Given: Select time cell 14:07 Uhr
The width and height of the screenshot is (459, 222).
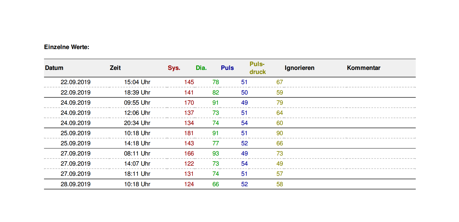Looking at the screenshot, I should click(x=137, y=164).
